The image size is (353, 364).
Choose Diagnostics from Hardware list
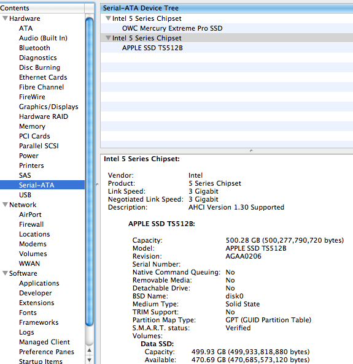coord(38,58)
